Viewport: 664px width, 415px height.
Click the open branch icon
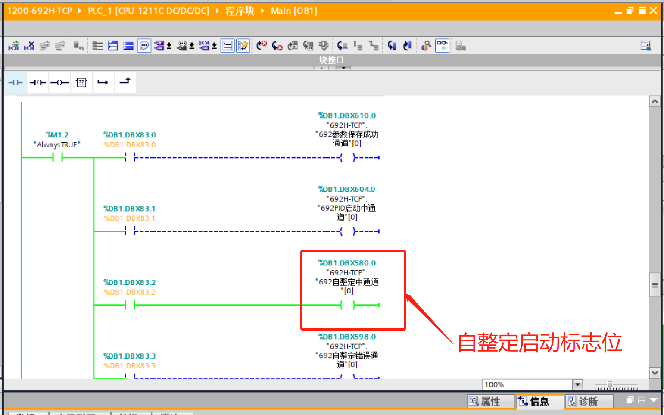click(103, 82)
